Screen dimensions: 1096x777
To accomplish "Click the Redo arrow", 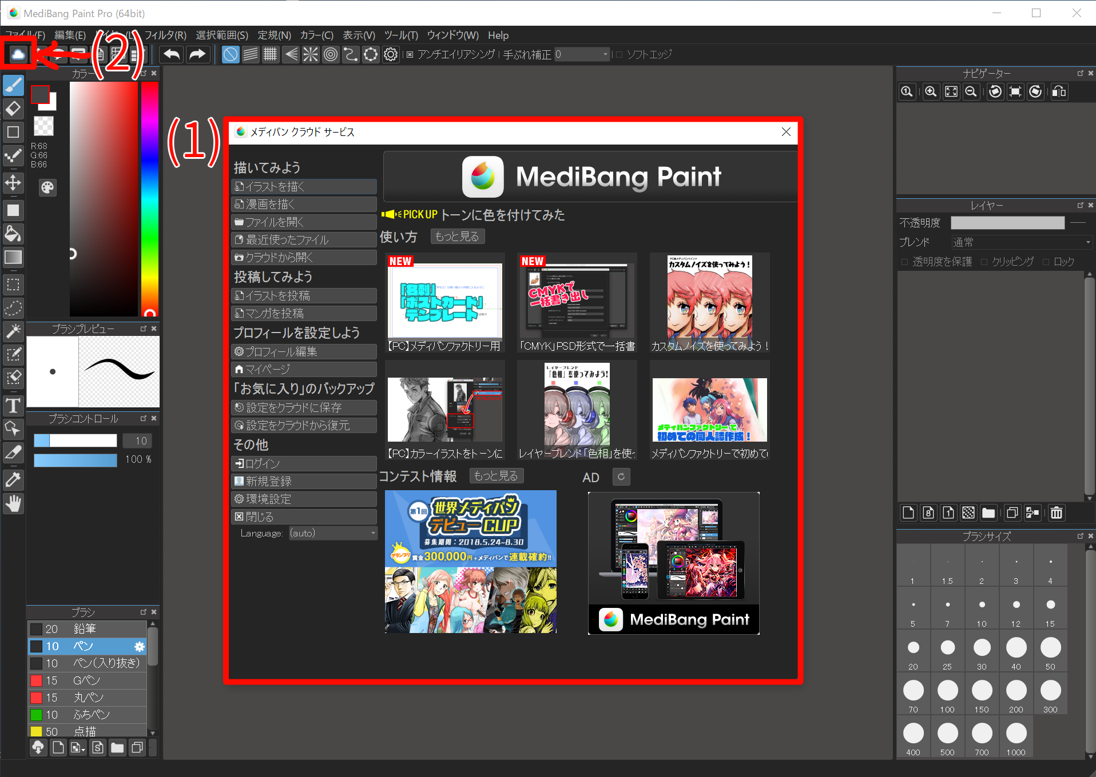I will tap(197, 54).
